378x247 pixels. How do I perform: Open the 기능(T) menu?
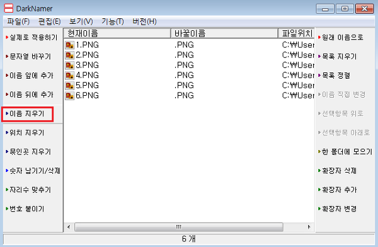(113, 21)
